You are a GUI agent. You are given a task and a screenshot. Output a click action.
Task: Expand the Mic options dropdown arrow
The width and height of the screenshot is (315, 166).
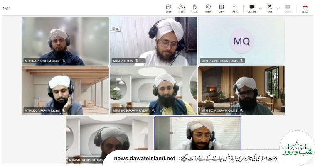[x=278, y=8]
